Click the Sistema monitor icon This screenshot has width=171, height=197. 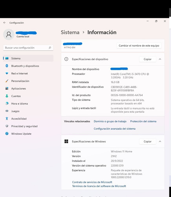pos(7,58)
